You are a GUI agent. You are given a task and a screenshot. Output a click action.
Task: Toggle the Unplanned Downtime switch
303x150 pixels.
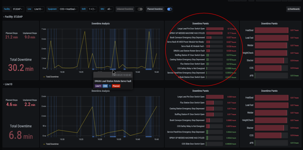pyautogui.click(x=140, y=9)
